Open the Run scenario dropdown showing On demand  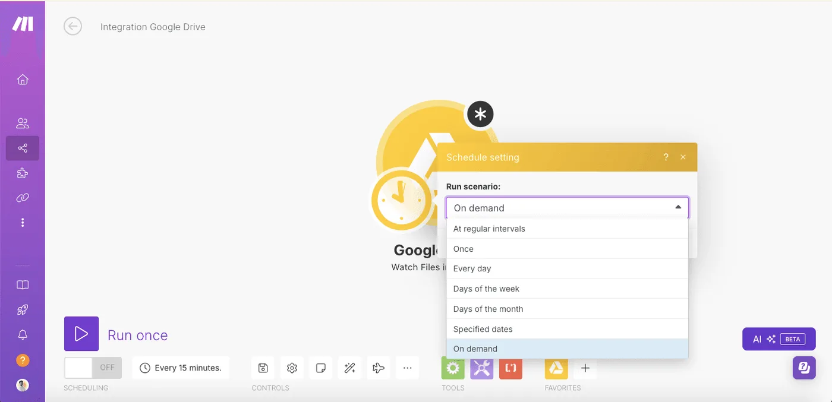(568, 208)
